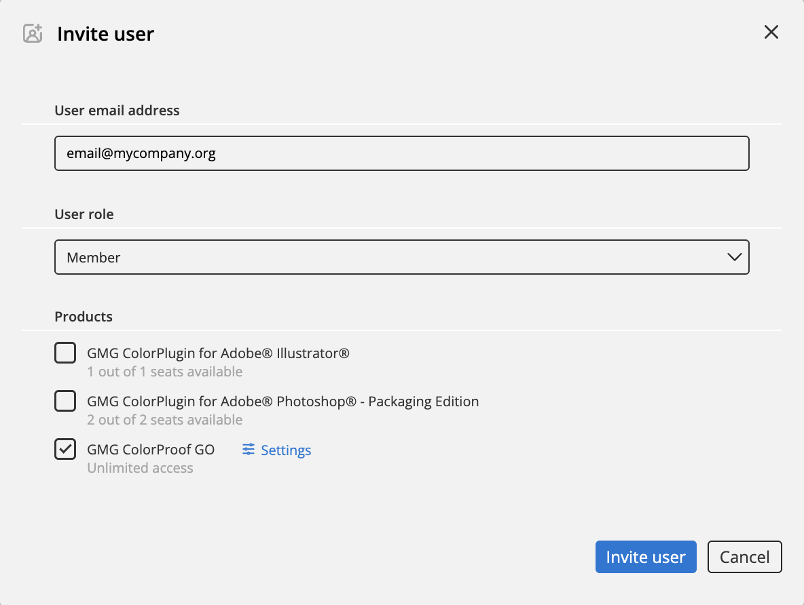Click the "GMG ColorPlugin for Adobe® Illustrator®" label
The width and height of the screenshot is (804, 605).
point(218,353)
